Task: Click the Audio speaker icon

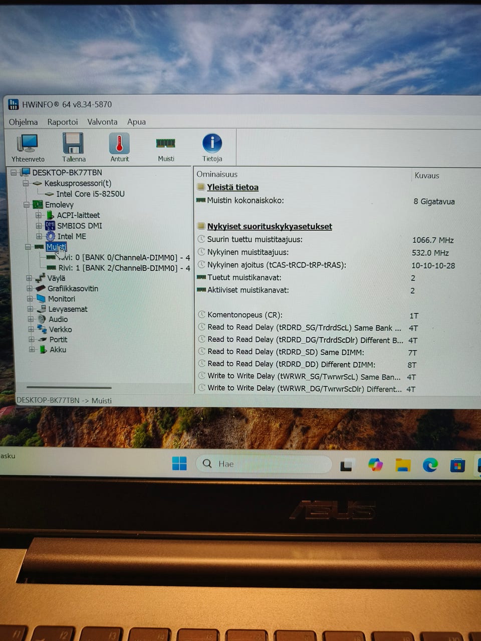Action: (x=42, y=319)
